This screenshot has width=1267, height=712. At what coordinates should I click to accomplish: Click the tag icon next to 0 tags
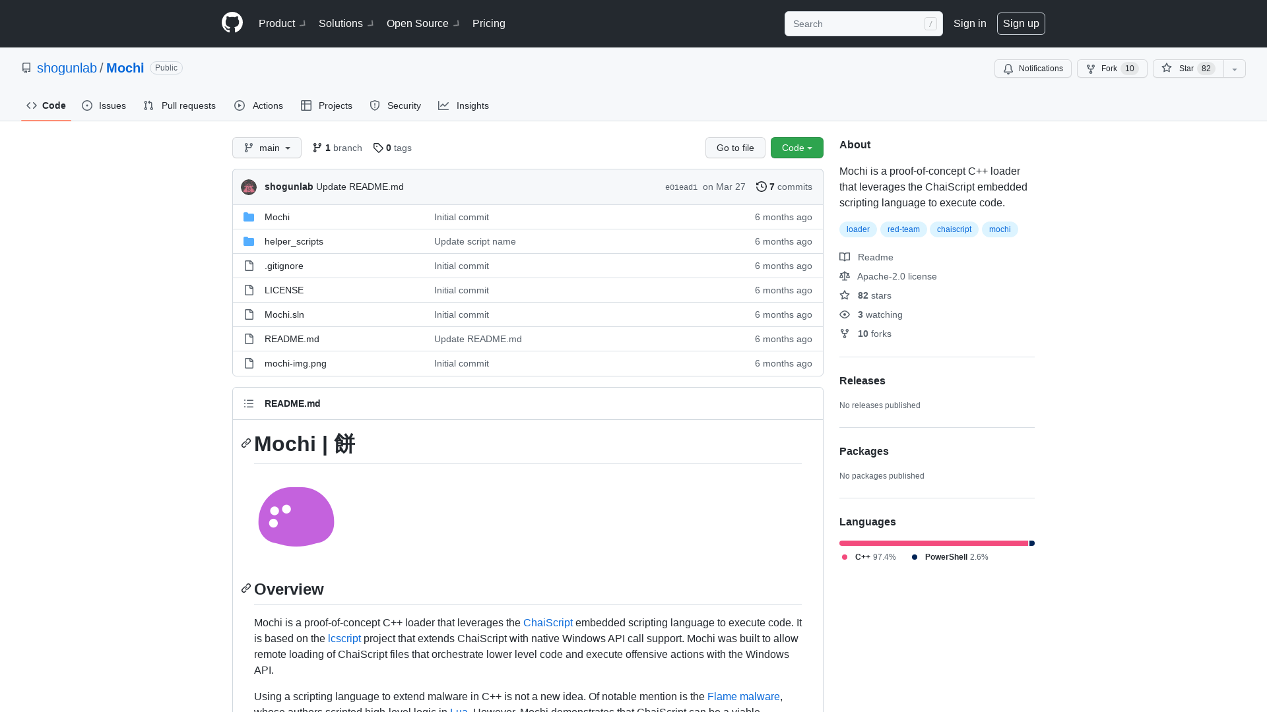pos(378,148)
